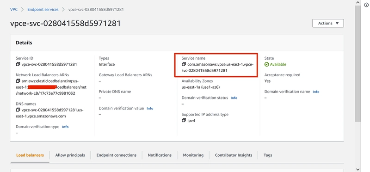This screenshot has width=370, height=172.
Task: Click the green Available status icon
Action: point(267,64)
